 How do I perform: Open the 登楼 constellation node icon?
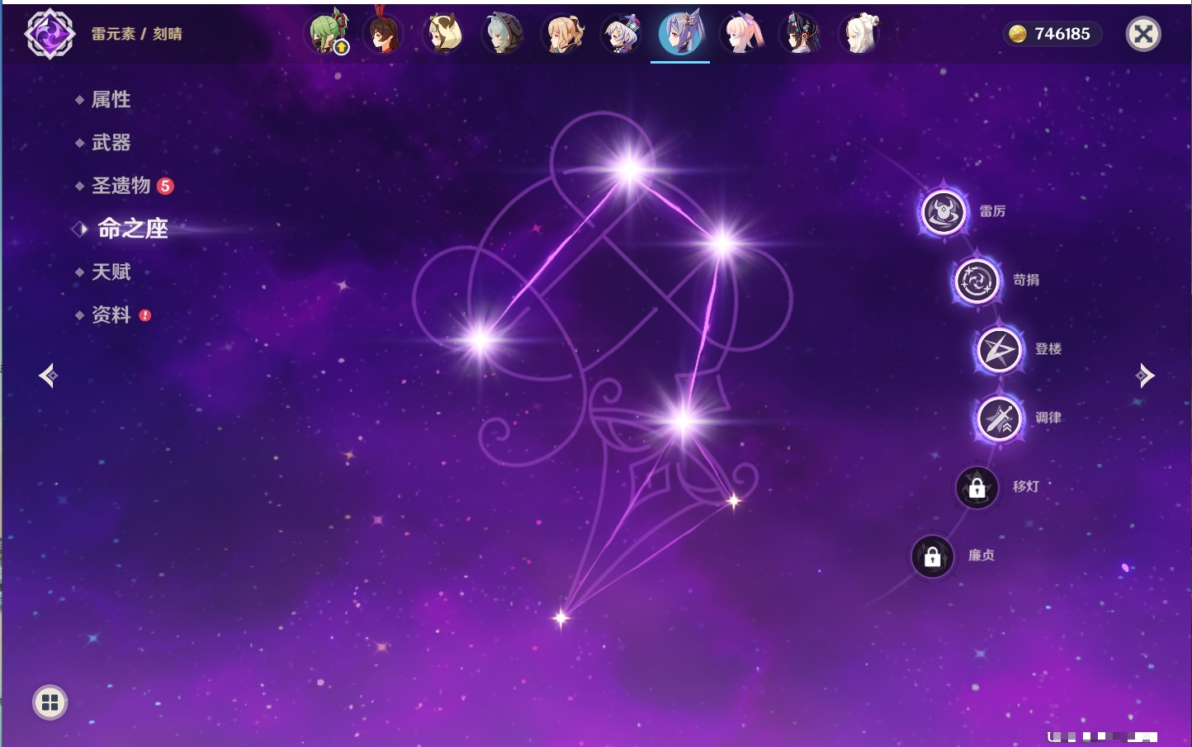click(999, 350)
